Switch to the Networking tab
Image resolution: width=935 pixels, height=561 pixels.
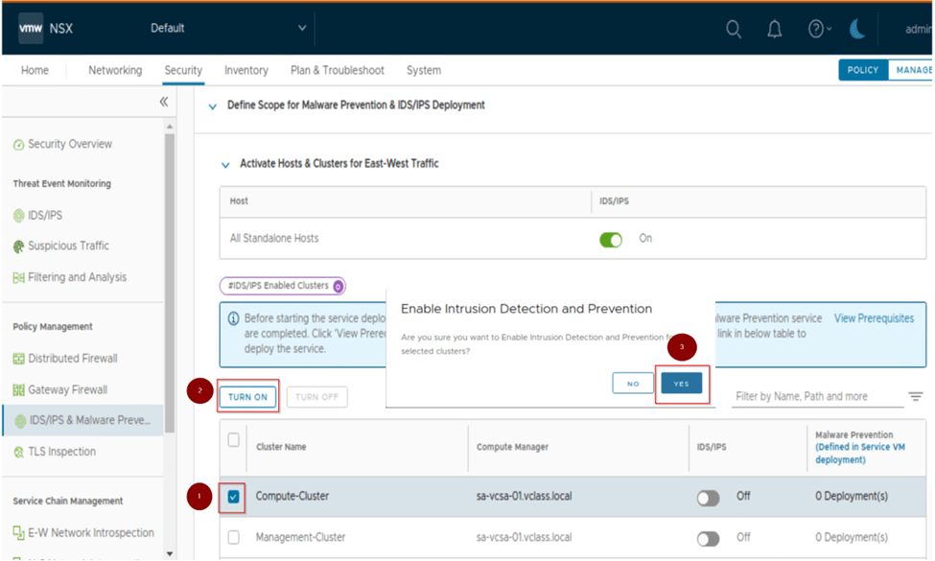pos(115,70)
